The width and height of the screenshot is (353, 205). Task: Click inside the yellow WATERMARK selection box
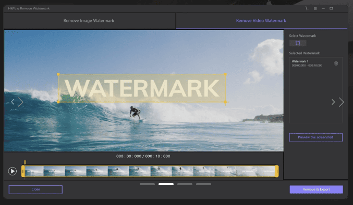(142, 88)
